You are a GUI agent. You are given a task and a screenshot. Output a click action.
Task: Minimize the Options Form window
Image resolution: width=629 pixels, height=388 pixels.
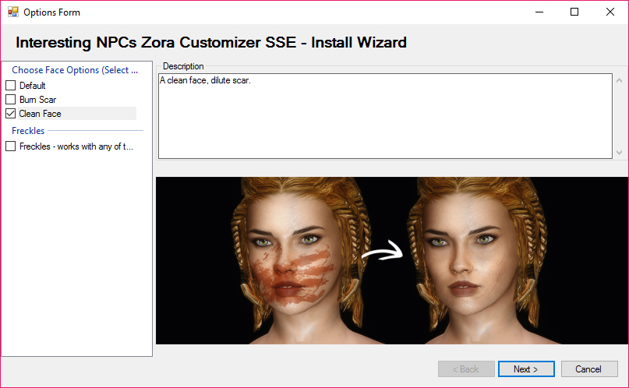tap(539, 12)
